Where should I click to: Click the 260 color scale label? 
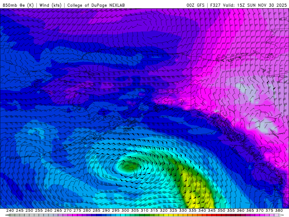48,210
